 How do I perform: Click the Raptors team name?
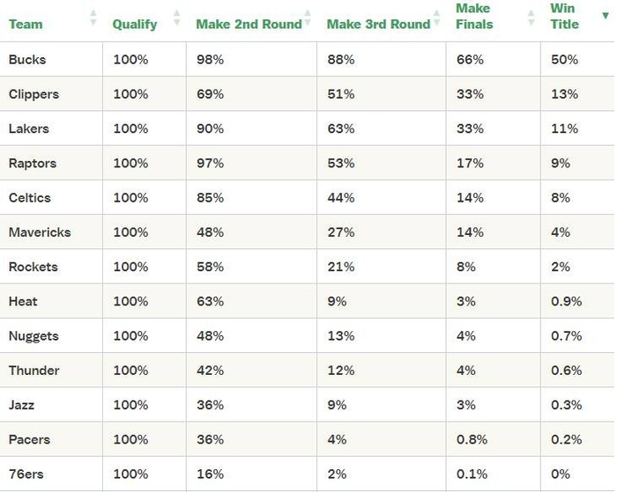coord(33,163)
